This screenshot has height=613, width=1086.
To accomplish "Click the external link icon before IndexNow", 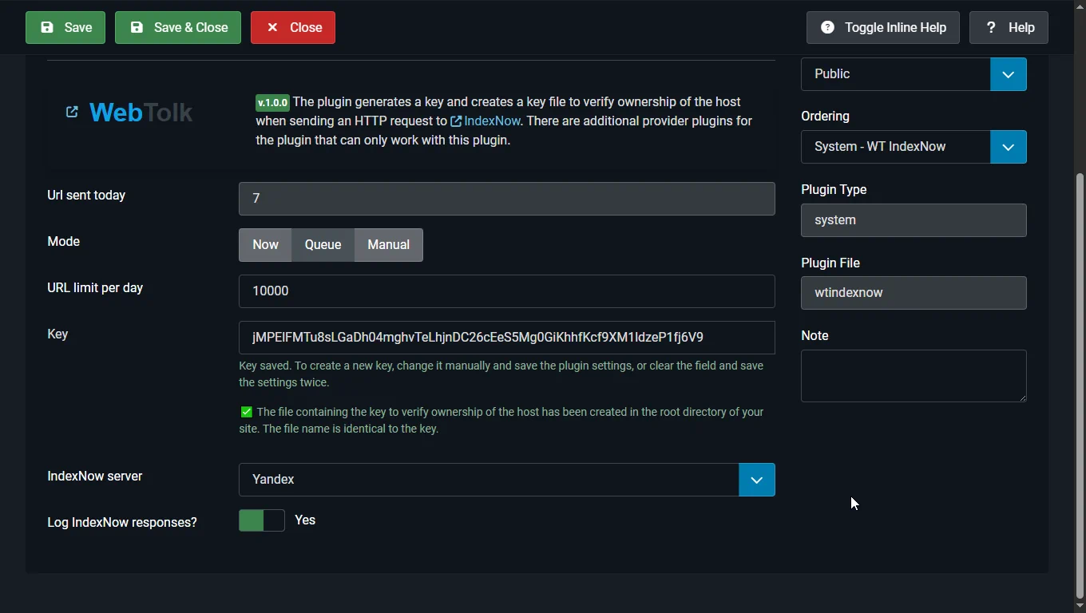I will (456, 121).
